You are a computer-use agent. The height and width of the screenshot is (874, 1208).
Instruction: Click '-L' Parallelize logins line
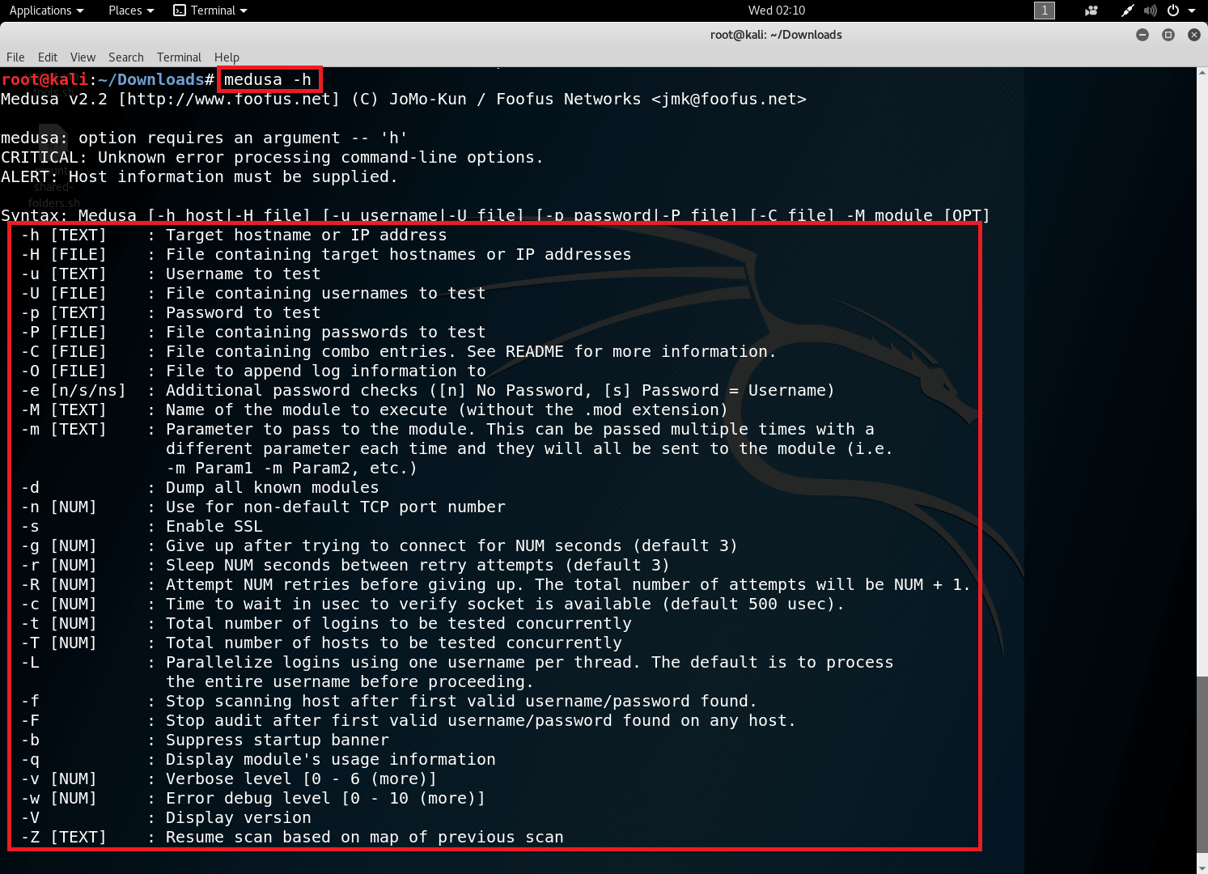click(x=457, y=672)
